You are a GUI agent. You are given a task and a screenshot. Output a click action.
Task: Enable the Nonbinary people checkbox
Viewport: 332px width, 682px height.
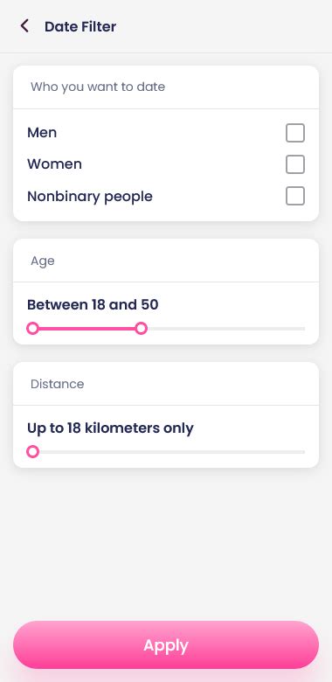tap(295, 196)
